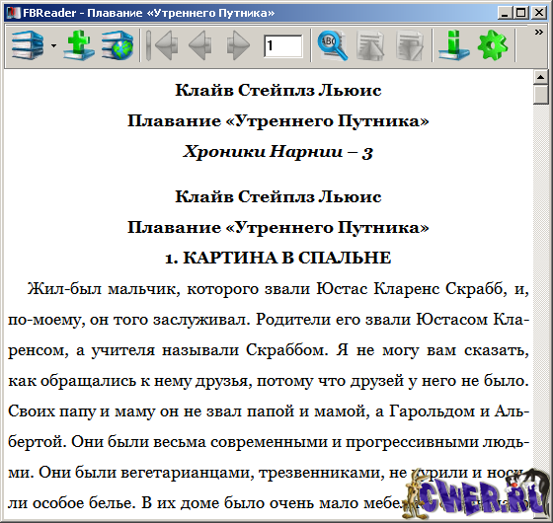Click the back navigation arrow
Screen dimensions: 553x523
(199, 45)
